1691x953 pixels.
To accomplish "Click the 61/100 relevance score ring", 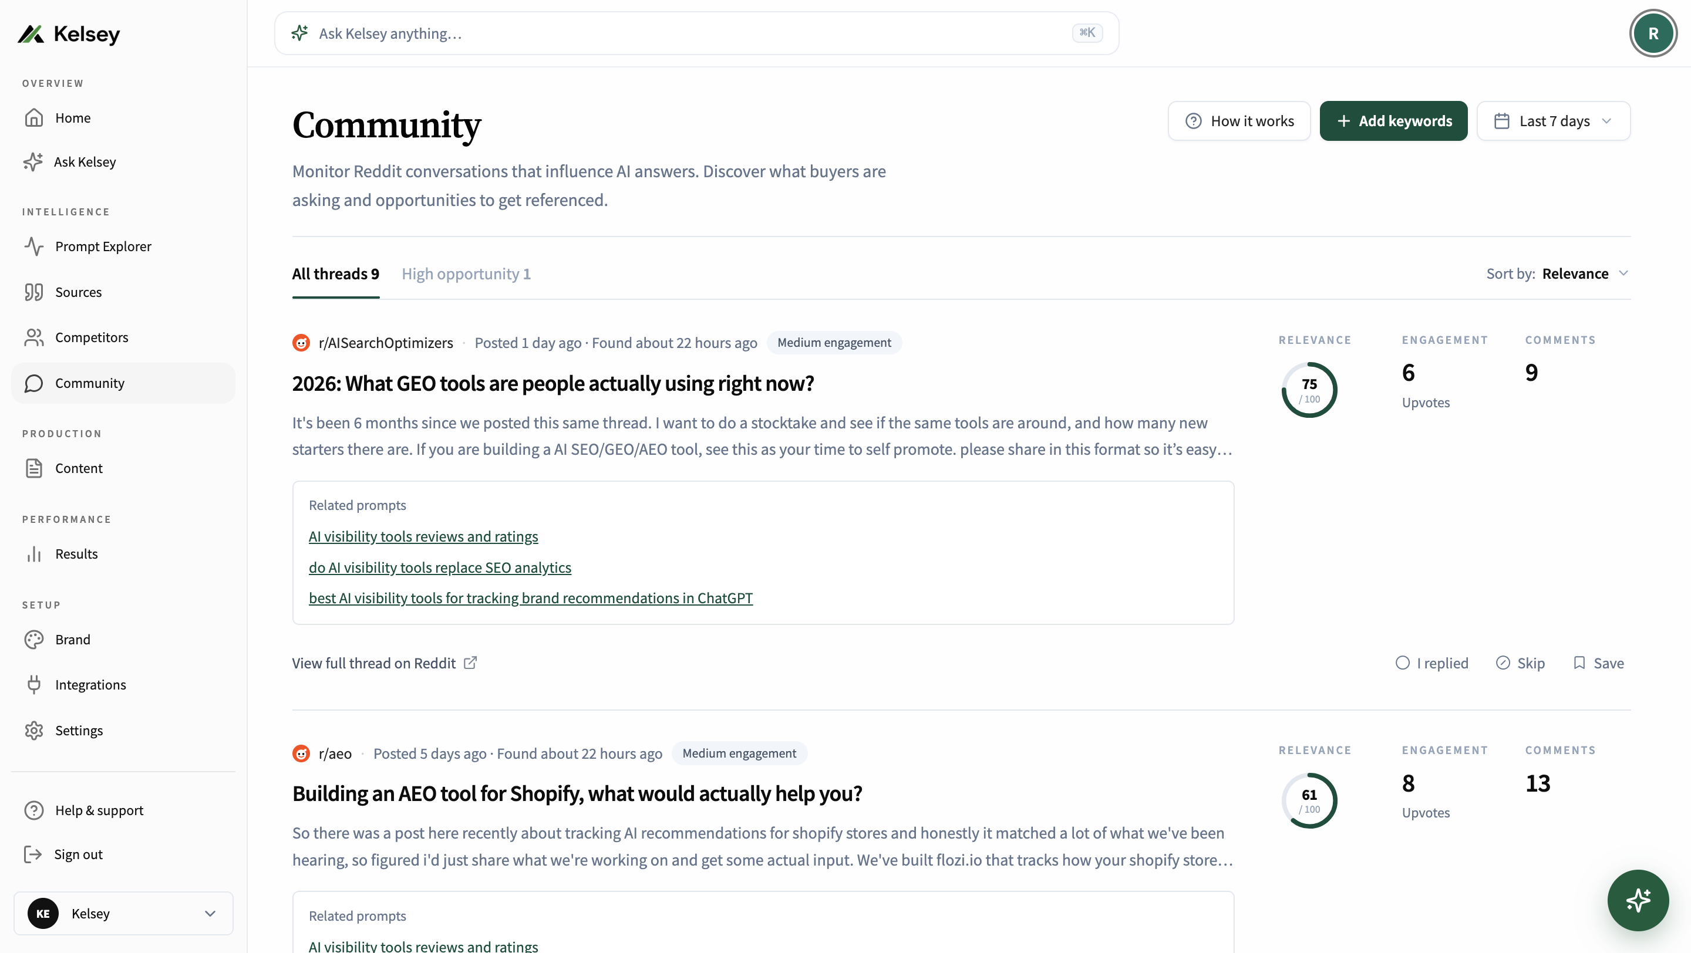I will pos(1309,800).
